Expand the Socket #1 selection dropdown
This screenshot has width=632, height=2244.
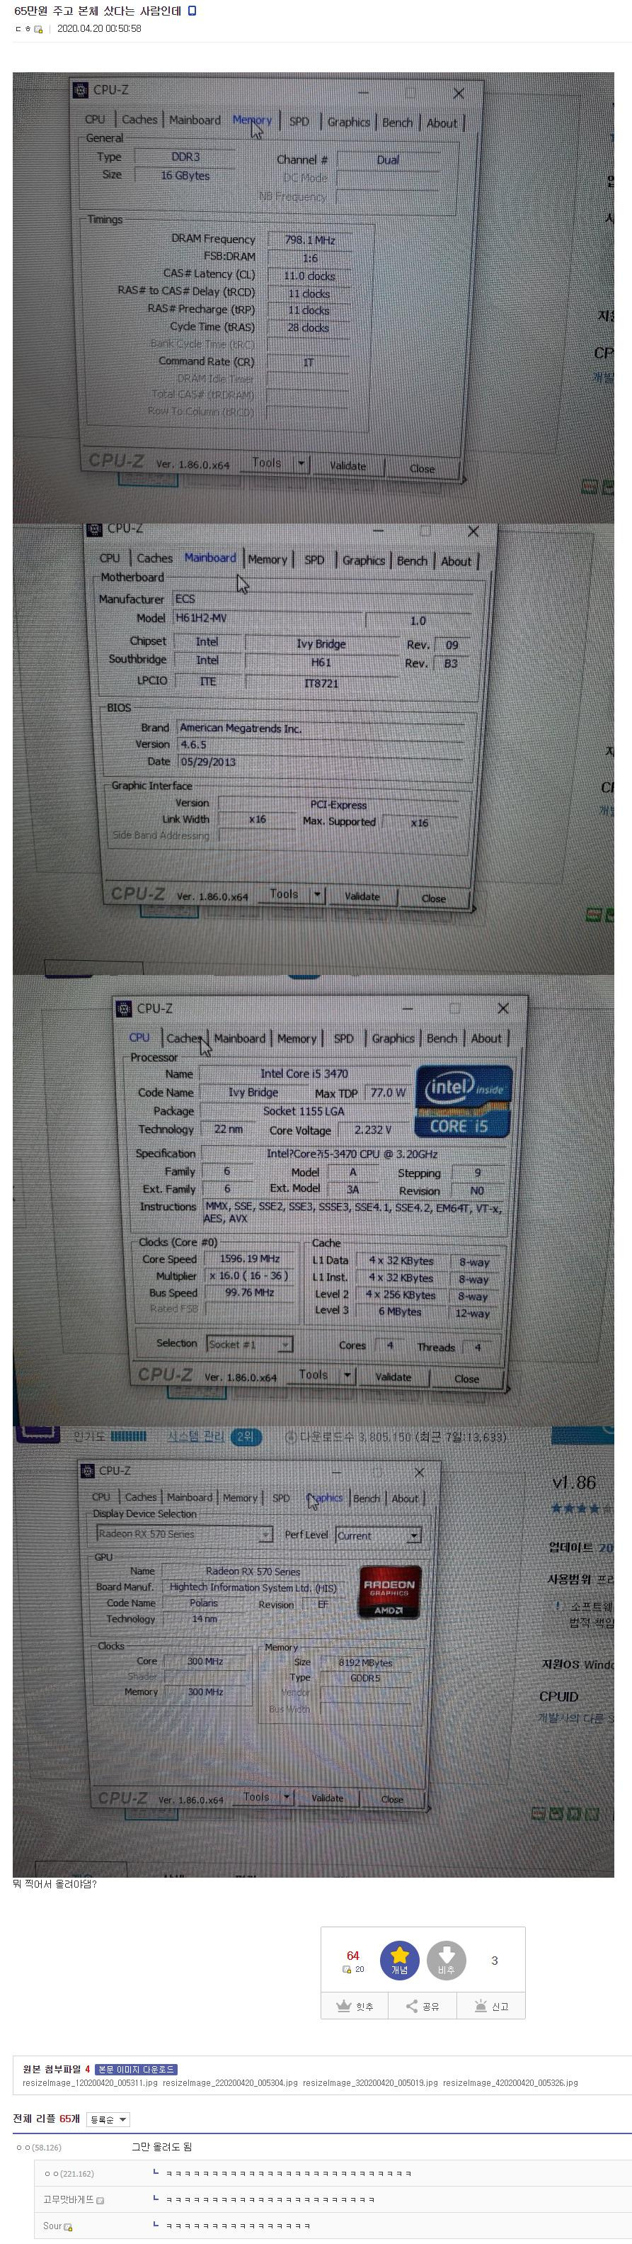coord(285,1344)
